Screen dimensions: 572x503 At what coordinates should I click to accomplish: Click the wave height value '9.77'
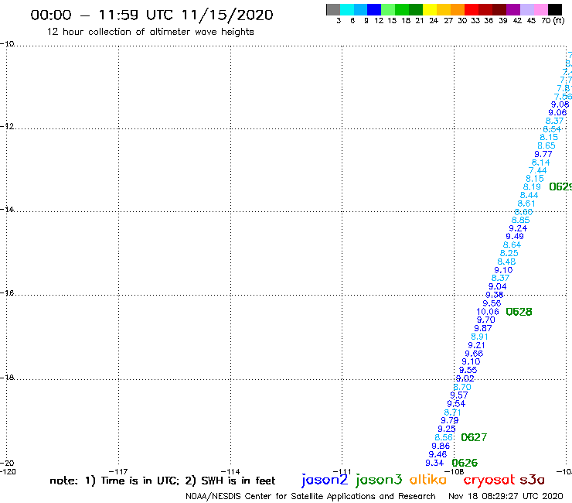(x=543, y=154)
